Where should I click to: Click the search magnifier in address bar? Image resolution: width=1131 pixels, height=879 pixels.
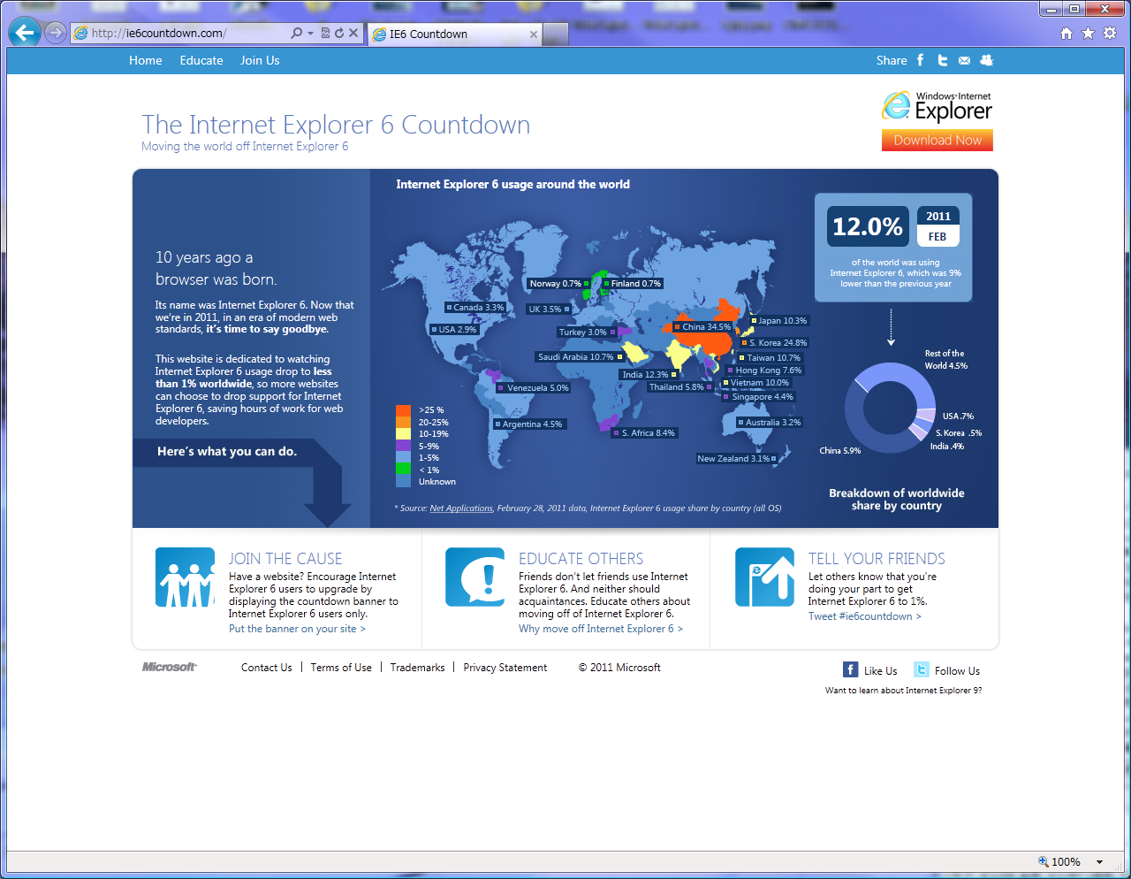[x=297, y=33]
